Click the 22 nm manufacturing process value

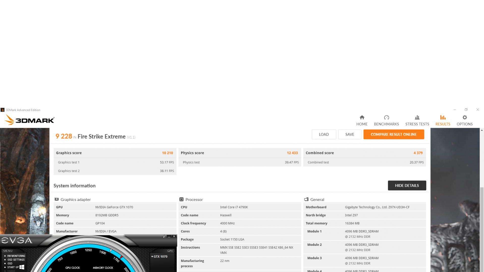[x=225, y=261]
